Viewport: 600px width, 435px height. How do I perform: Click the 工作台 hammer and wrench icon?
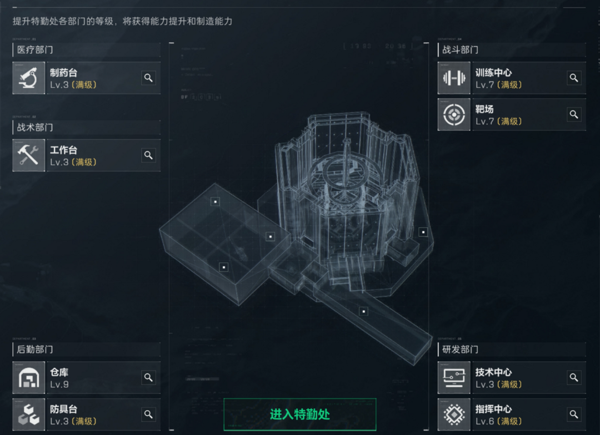point(29,155)
